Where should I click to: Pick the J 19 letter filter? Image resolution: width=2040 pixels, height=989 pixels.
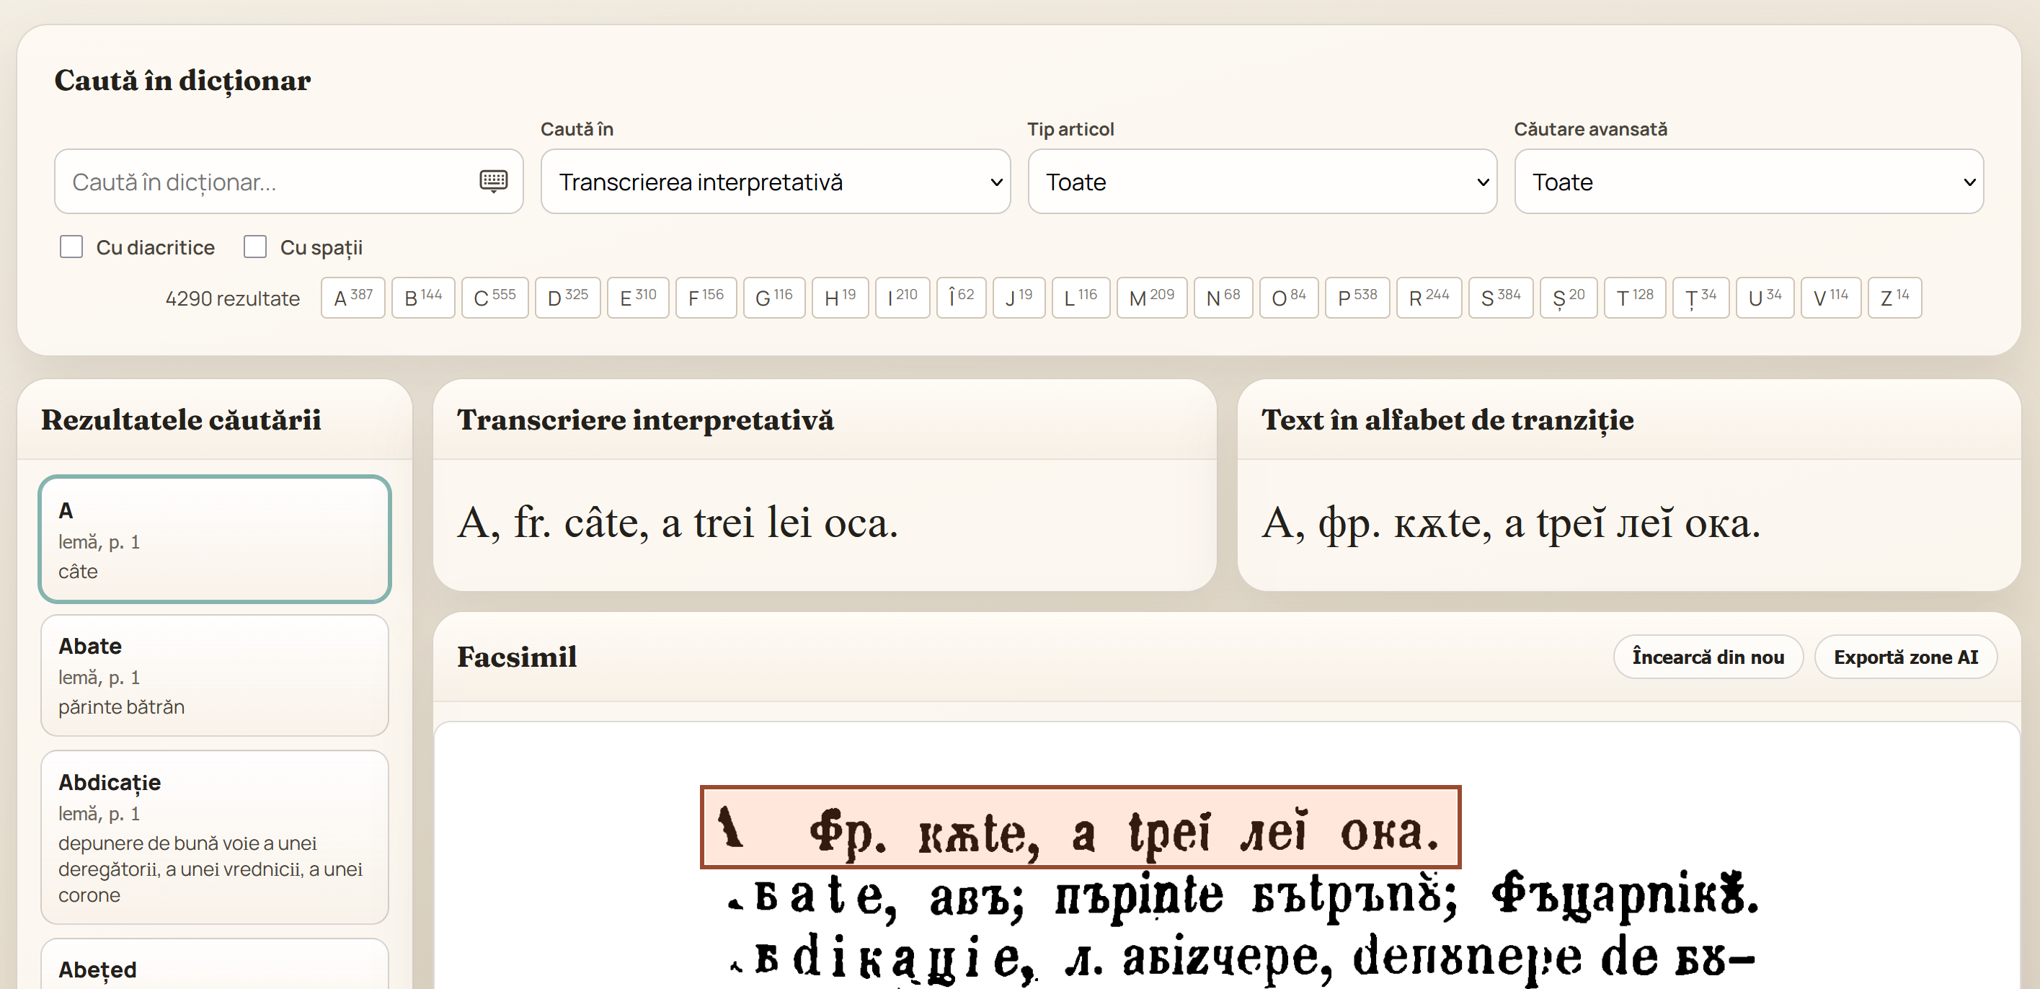point(1019,298)
